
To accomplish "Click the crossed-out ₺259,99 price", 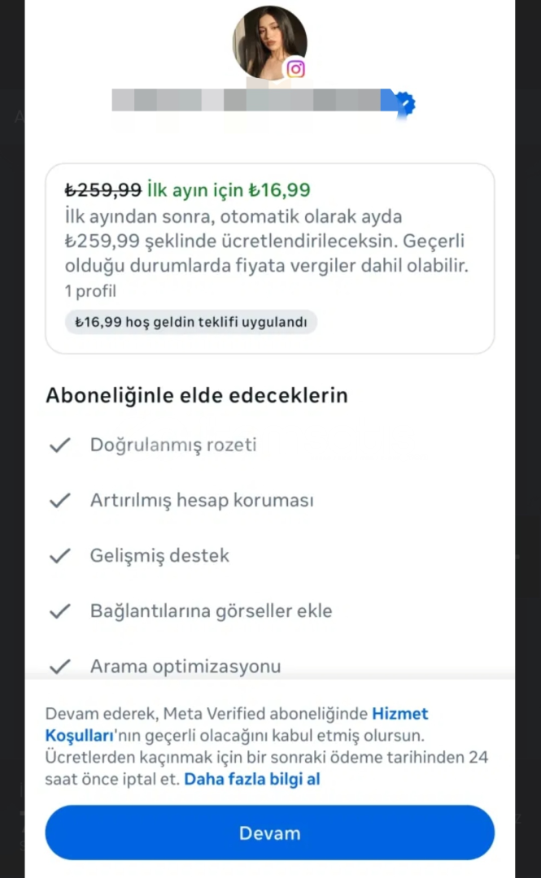I will (x=103, y=190).
